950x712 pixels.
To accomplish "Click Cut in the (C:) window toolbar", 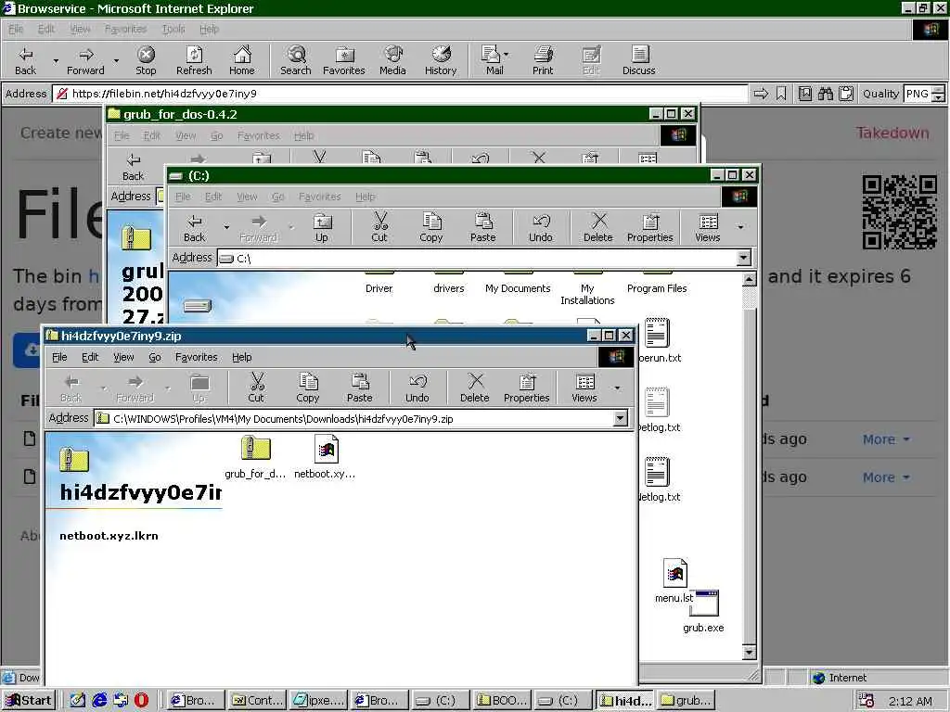I will [379, 228].
